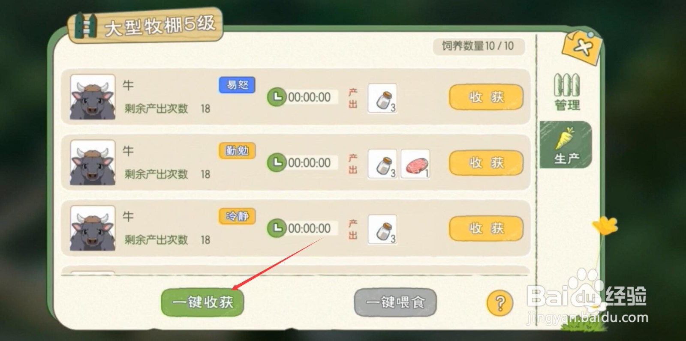Click the green 一键收获 button
The width and height of the screenshot is (686, 341).
[202, 302]
